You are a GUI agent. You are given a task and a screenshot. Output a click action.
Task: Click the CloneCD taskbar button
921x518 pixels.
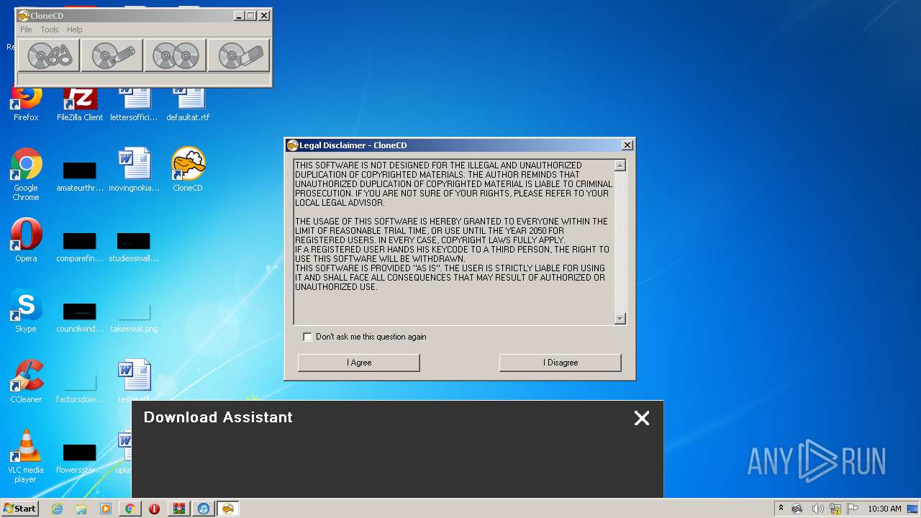228,509
